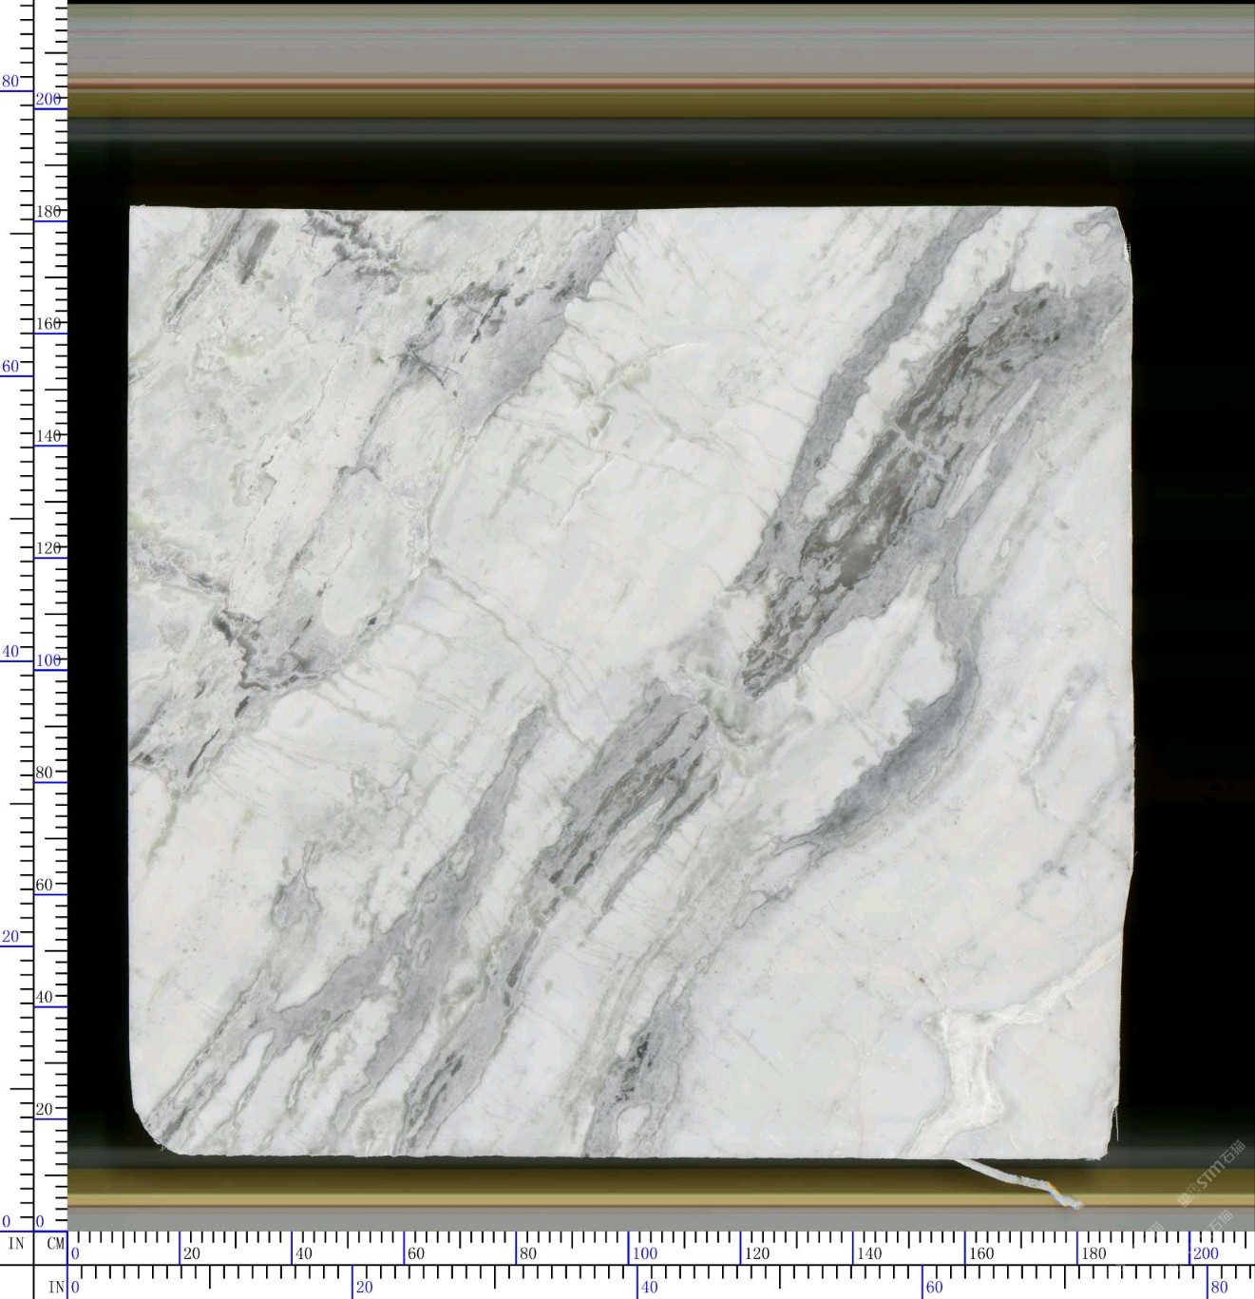This screenshot has width=1255, height=1299.
Task: Click the 100 label on left CM ruler
Action: click(x=48, y=659)
